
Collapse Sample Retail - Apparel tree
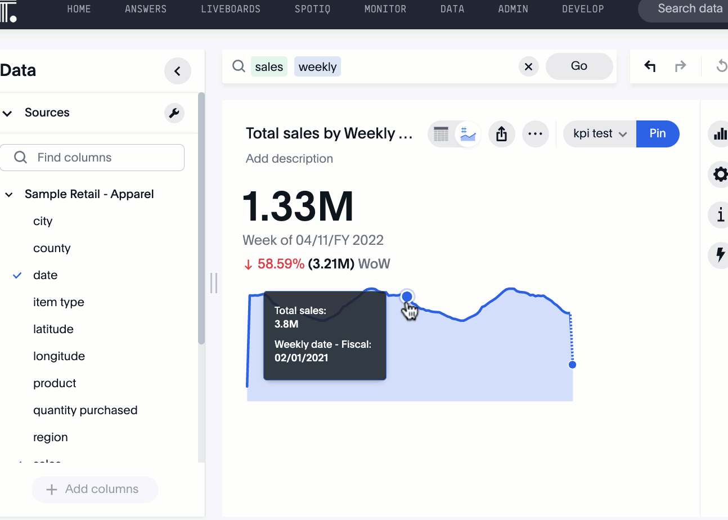point(9,195)
